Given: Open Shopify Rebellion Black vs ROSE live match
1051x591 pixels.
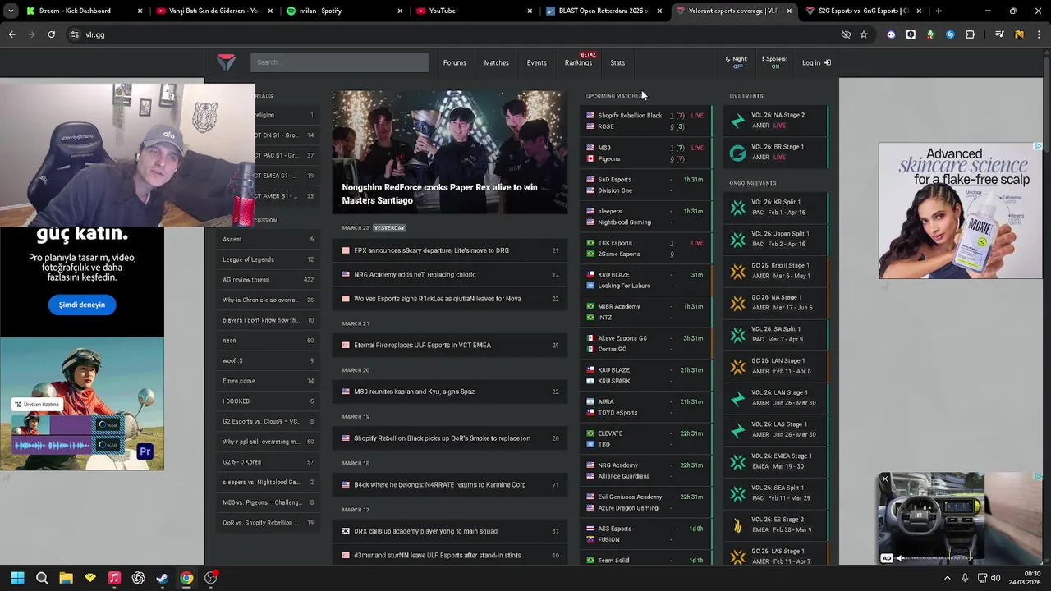Looking at the screenshot, I should coord(646,121).
